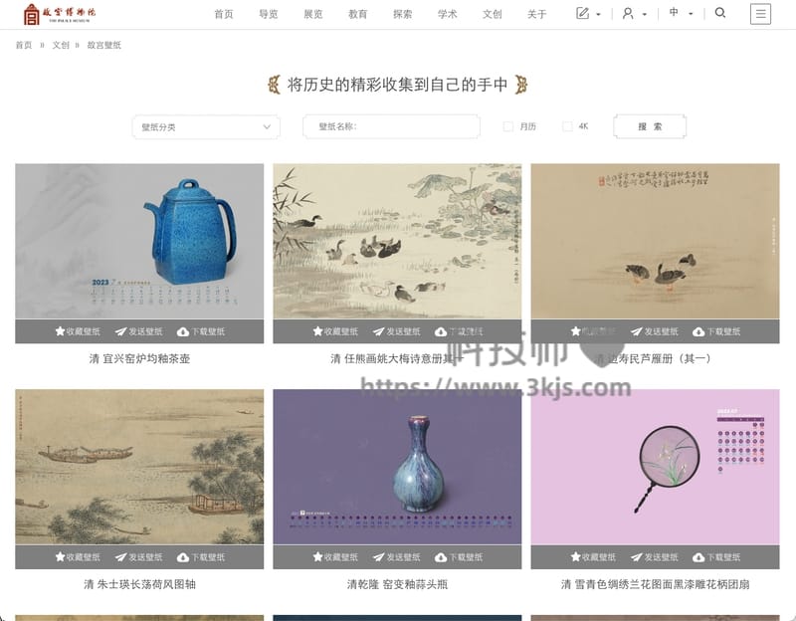Viewport: 796px width, 621px height.
Task: Send the 宜兴窑炉均釉茶壶 wallpaper
Action: click(138, 331)
